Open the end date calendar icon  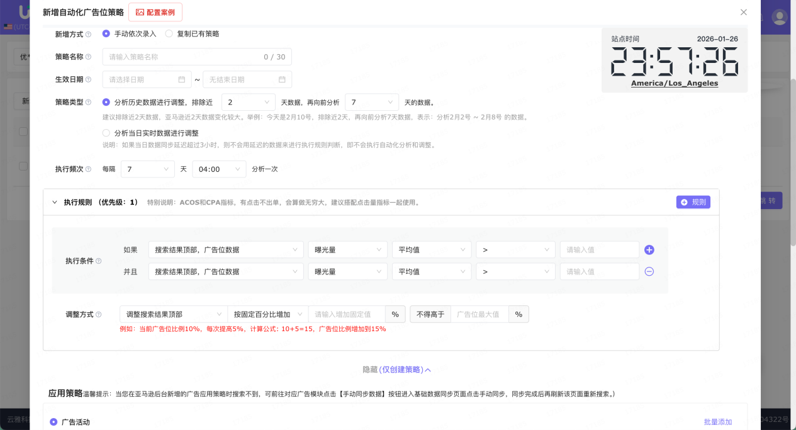pyautogui.click(x=283, y=79)
